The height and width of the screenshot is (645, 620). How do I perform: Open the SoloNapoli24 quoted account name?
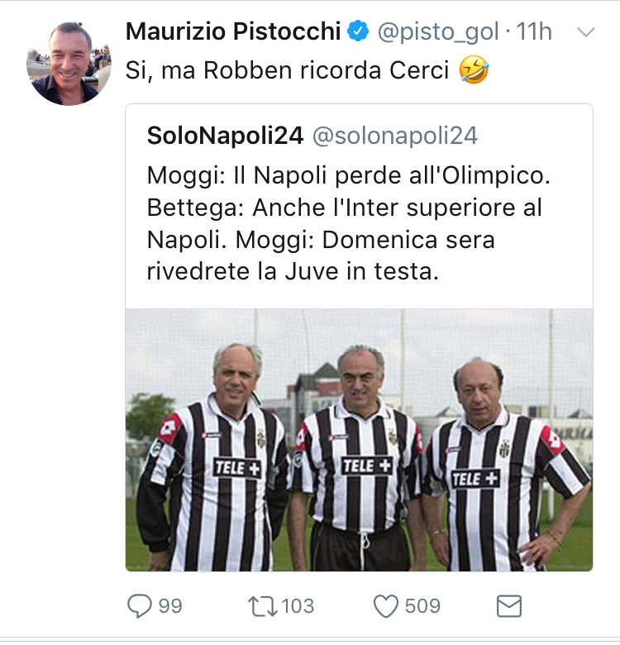click(x=225, y=136)
